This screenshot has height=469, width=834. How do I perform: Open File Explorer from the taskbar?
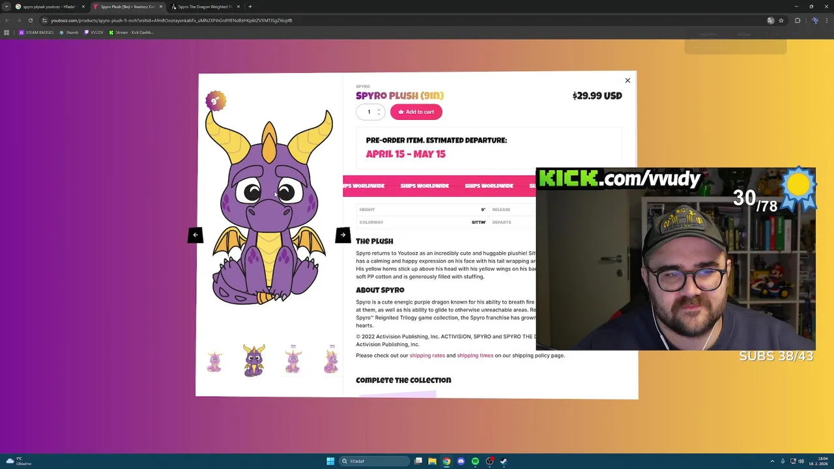coord(432,461)
